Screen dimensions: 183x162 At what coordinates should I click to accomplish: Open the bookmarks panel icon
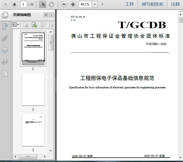[x=5, y=27]
